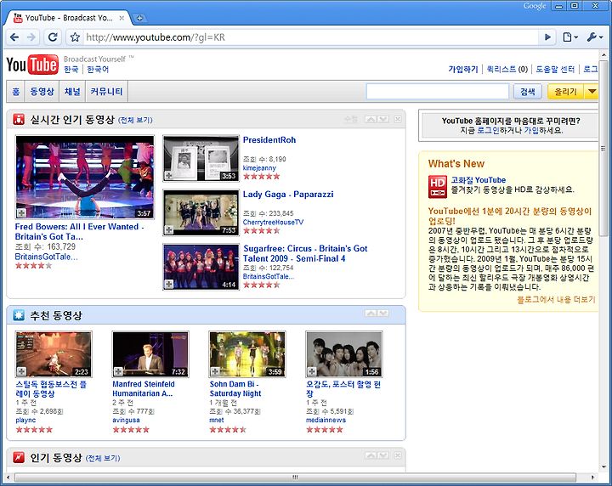
Task: Open the 커뮤니티 tab
Action: 106,92
